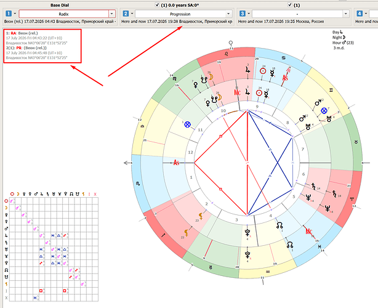
Task: Click the blue dial number 3 icon
Action: tap(243, 14)
